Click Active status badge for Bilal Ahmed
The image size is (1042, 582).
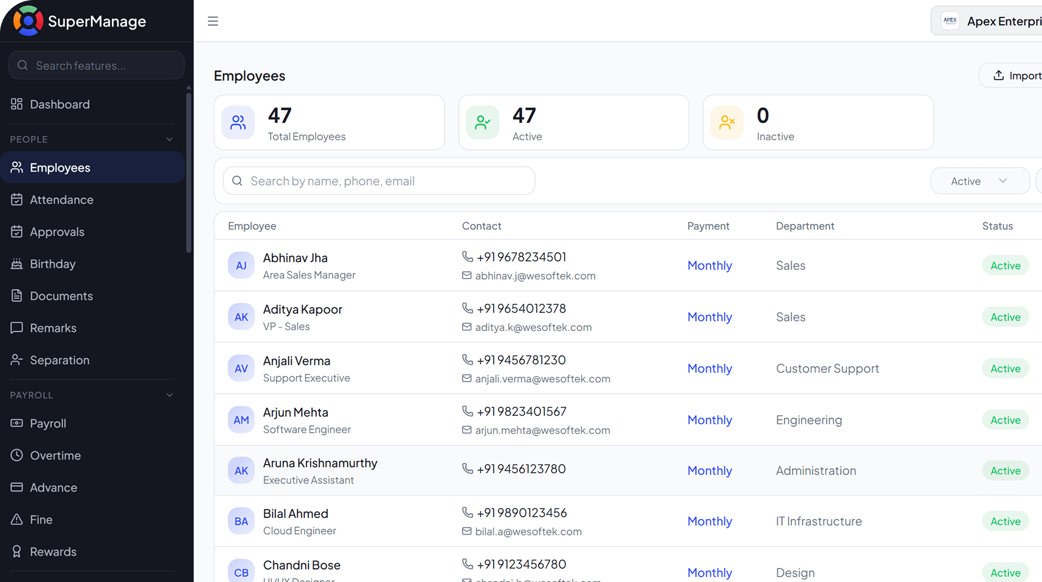pyautogui.click(x=1005, y=521)
